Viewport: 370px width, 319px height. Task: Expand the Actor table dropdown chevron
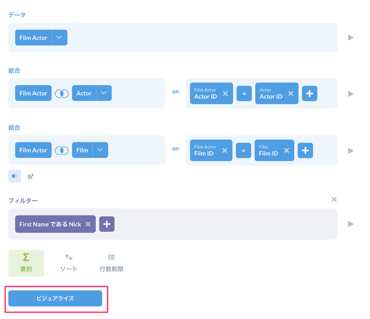tap(104, 93)
